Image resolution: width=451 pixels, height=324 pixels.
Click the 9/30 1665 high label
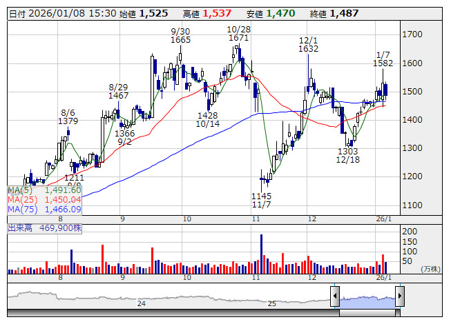[x=181, y=36]
